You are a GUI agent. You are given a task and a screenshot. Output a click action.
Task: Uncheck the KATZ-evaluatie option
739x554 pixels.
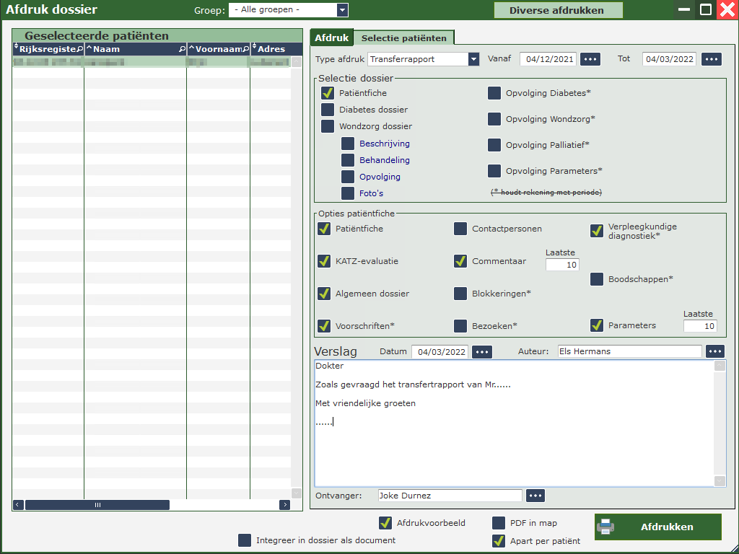[x=324, y=261]
